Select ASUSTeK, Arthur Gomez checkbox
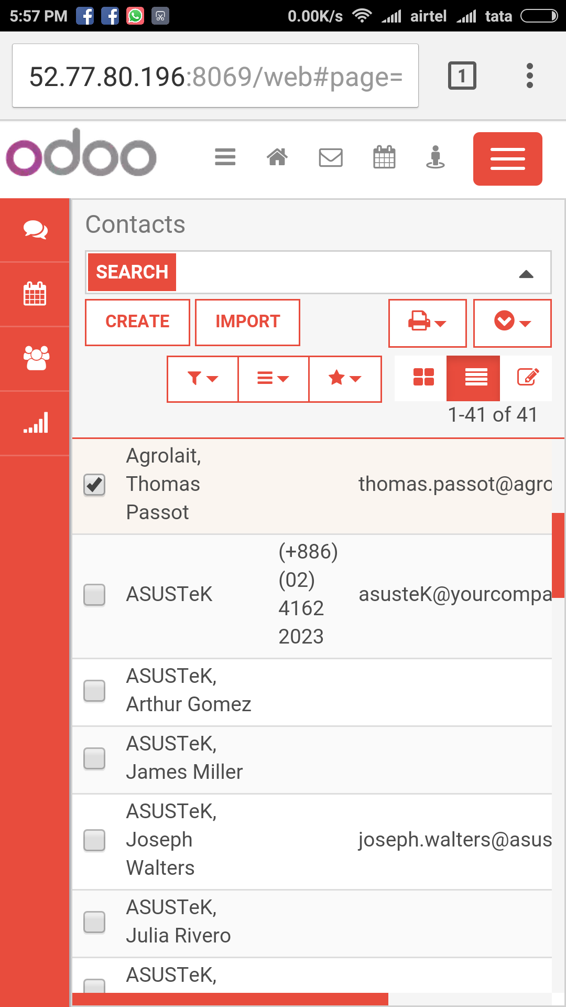Viewport: 566px width, 1007px height. [x=94, y=691]
